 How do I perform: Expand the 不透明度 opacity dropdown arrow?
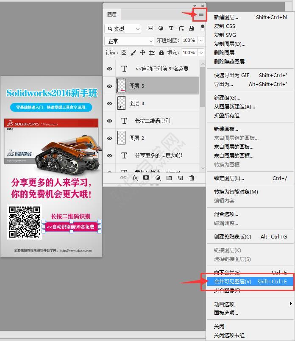click(x=201, y=41)
